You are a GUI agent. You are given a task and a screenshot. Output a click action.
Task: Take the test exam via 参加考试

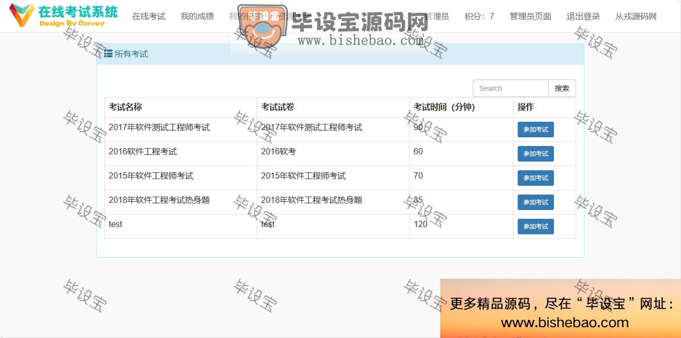tap(536, 227)
